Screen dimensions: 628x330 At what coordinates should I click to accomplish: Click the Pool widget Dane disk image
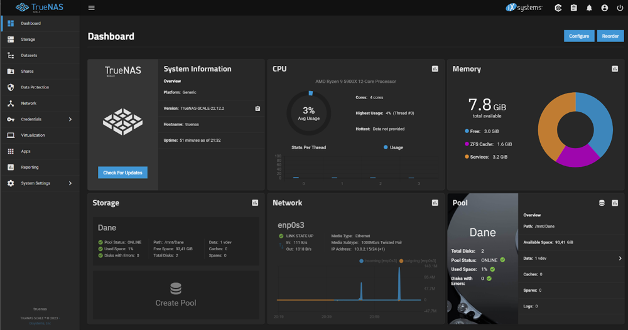coord(482,259)
